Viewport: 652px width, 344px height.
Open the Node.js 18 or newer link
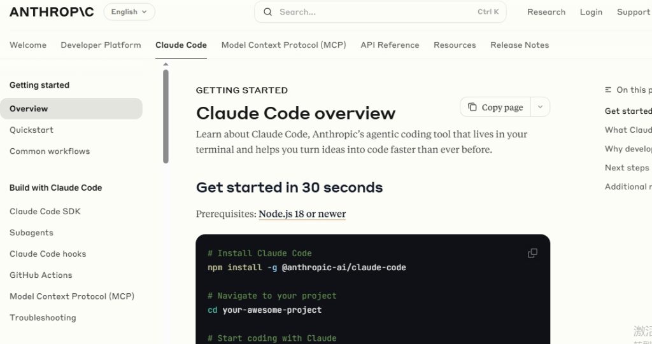point(302,214)
